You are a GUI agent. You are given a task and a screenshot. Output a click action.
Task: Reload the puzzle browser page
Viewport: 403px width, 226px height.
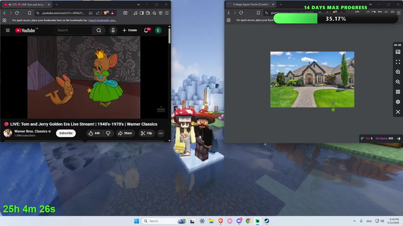[241, 13]
